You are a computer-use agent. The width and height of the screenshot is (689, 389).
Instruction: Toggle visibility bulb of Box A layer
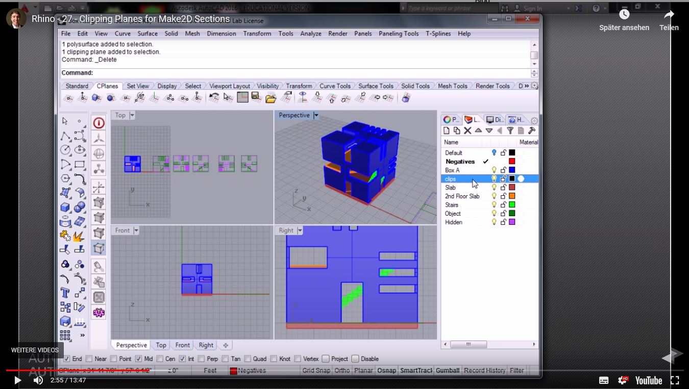(494, 170)
